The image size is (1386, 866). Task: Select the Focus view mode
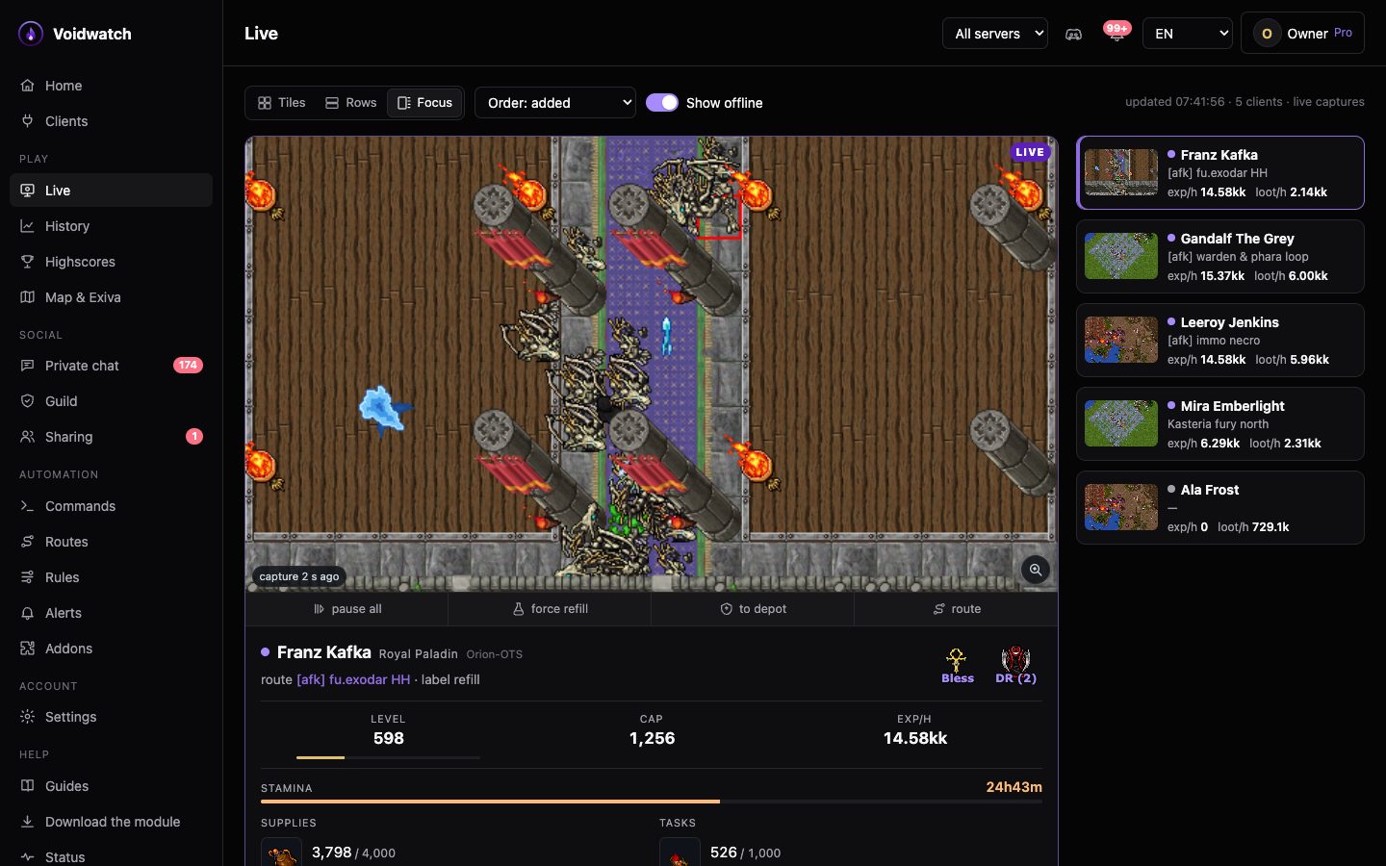(424, 103)
